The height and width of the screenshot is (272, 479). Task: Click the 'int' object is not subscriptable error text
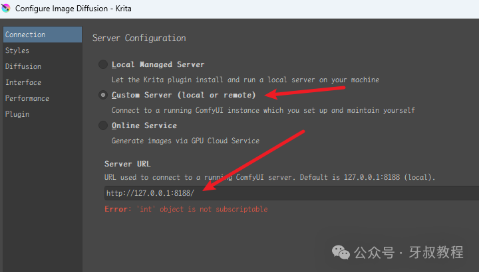click(x=186, y=209)
